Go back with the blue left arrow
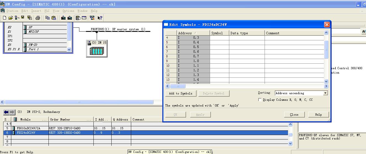The image size is (366, 154). (x=6, y=112)
